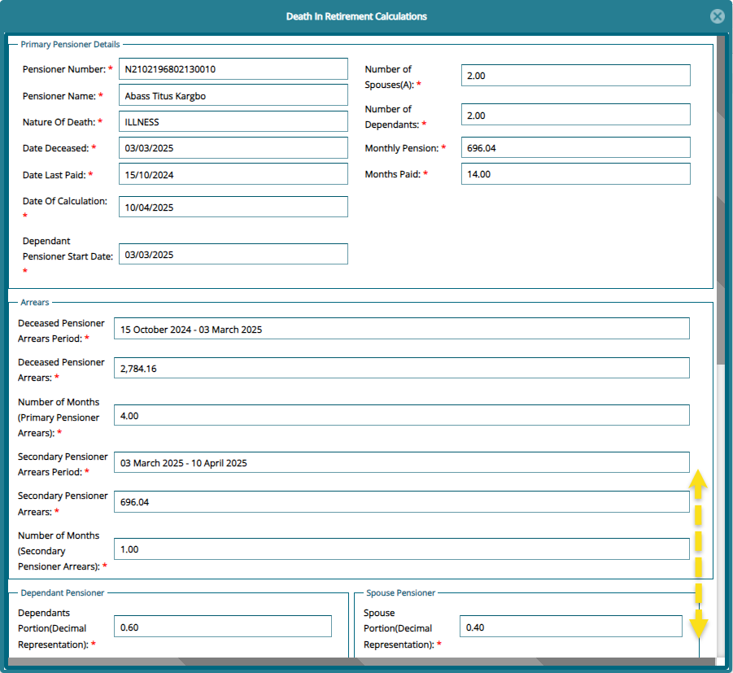The image size is (733, 673).
Task: Select the Pensioner Name field showing Abass Titus Kargbo
Action: (233, 94)
